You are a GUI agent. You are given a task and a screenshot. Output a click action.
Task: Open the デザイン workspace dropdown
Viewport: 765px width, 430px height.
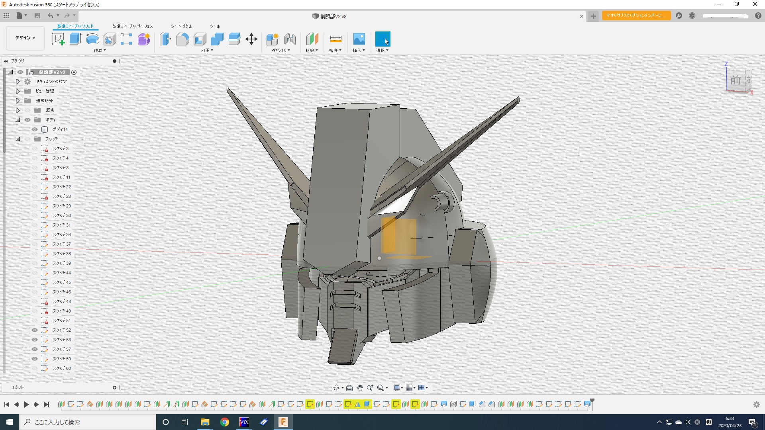coord(25,38)
